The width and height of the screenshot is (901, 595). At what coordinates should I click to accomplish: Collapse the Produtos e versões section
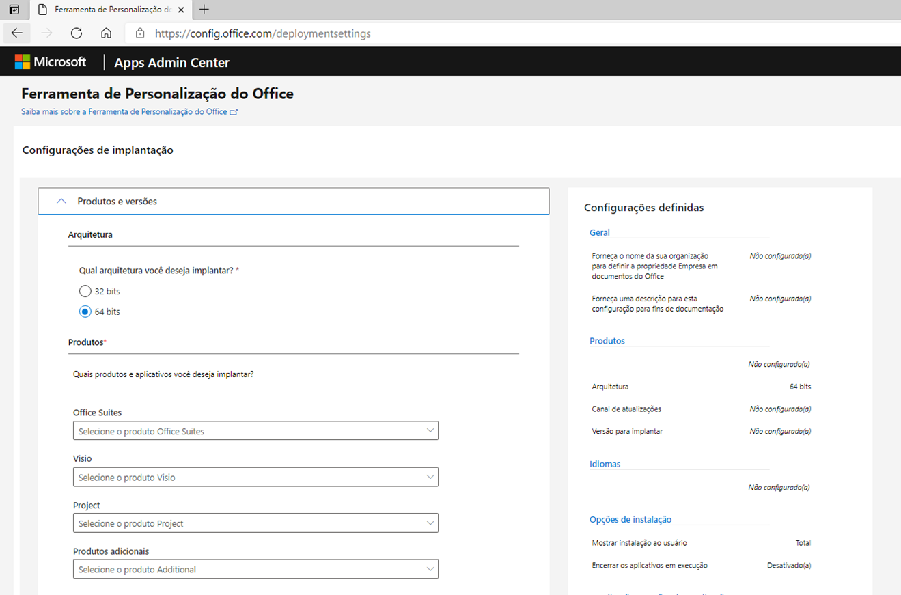pos(294,202)
